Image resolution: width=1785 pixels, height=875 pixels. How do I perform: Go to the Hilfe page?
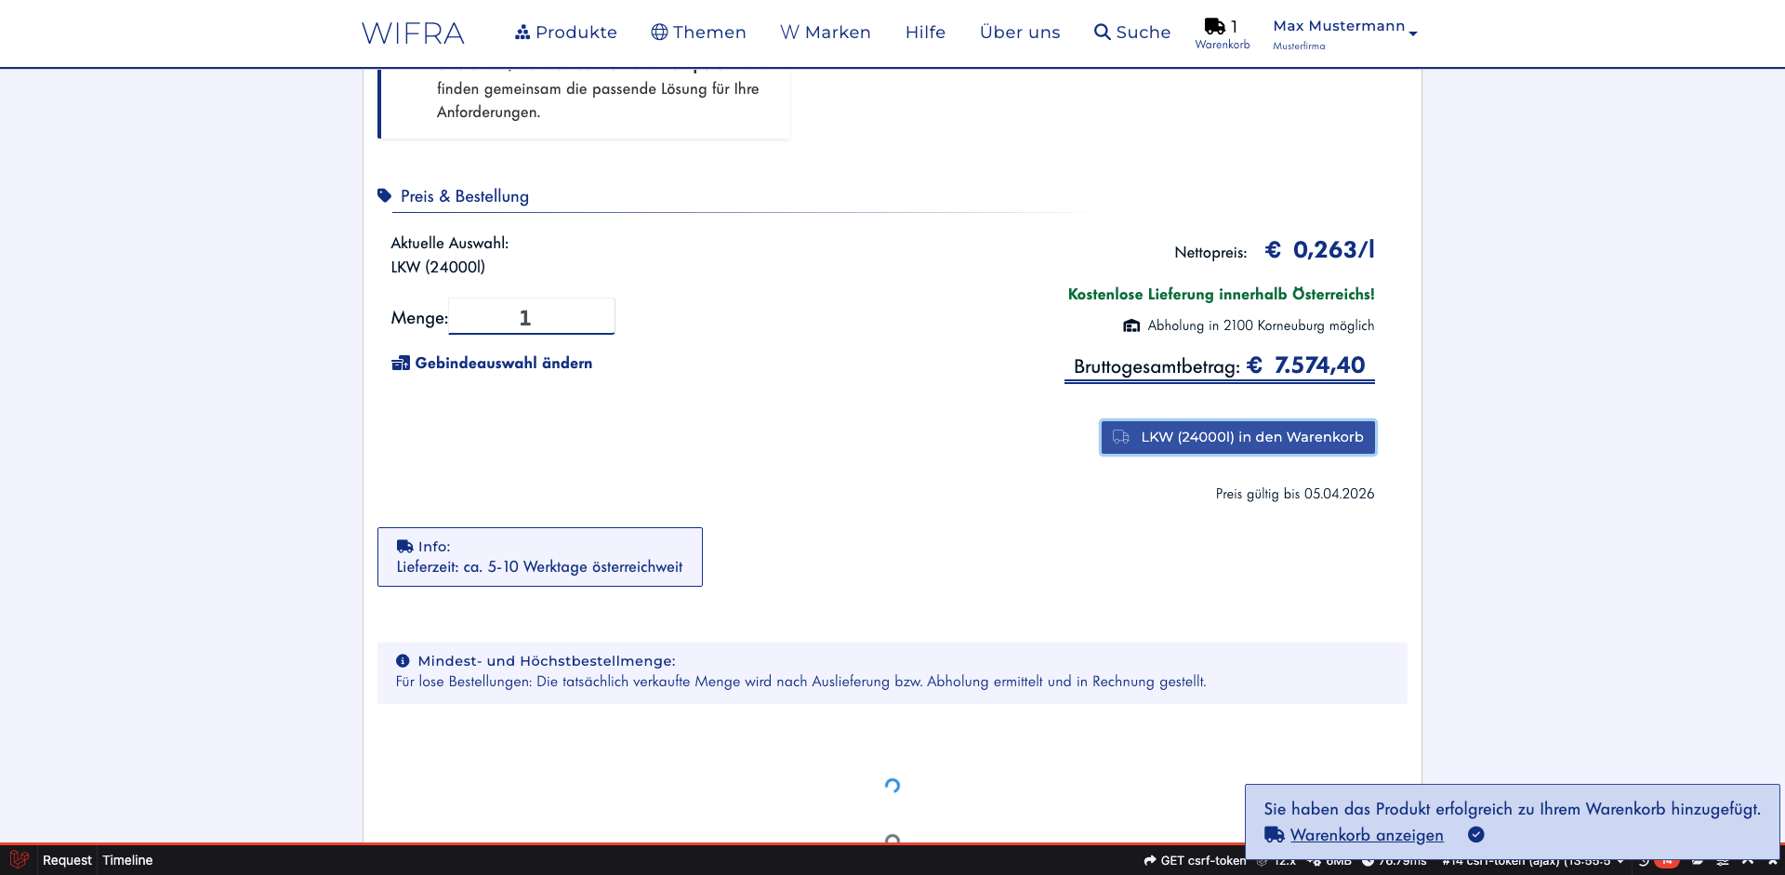(925, 33)
